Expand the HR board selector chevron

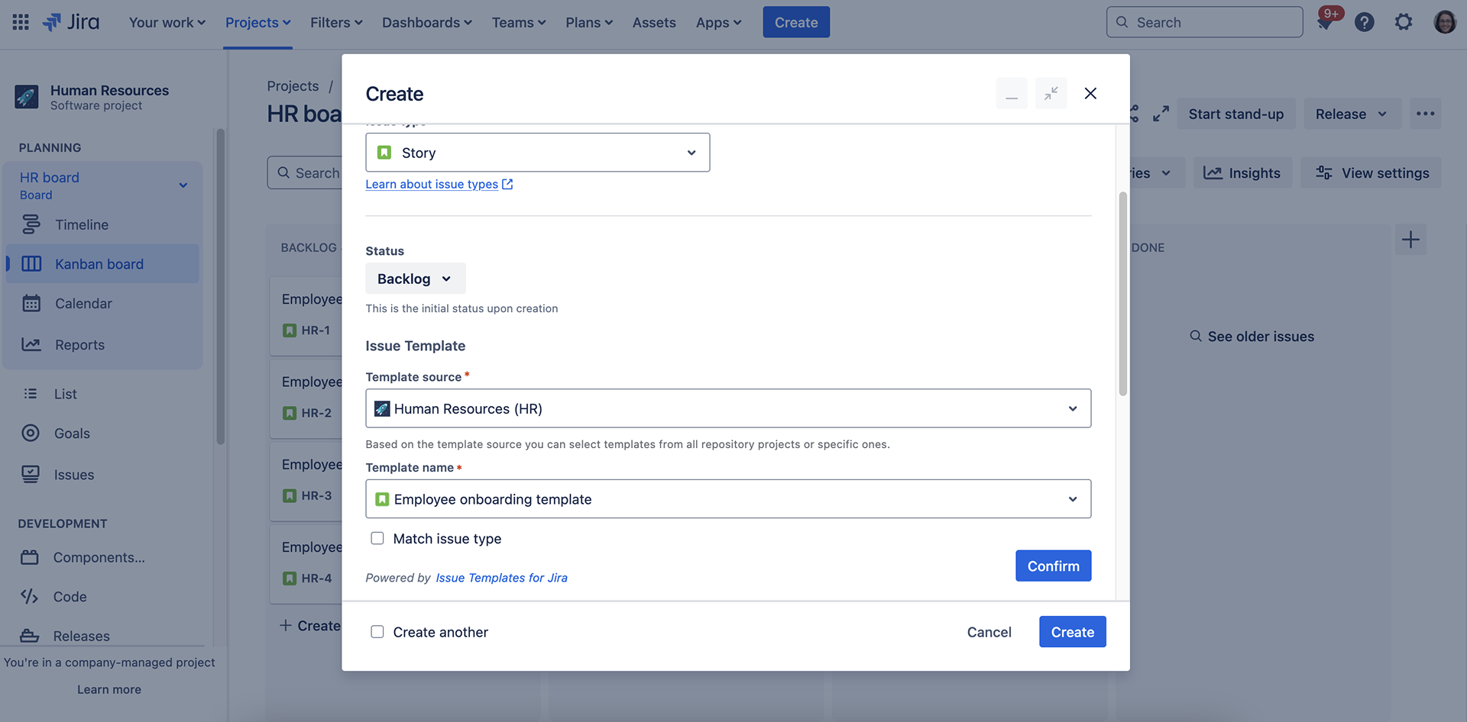[x=183, y=185]
